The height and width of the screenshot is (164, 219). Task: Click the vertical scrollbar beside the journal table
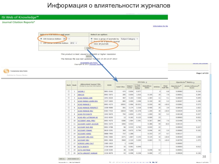[x=211, y=113]
